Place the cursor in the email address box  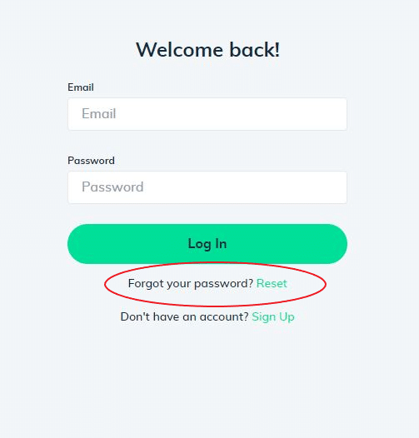(207, 114)
